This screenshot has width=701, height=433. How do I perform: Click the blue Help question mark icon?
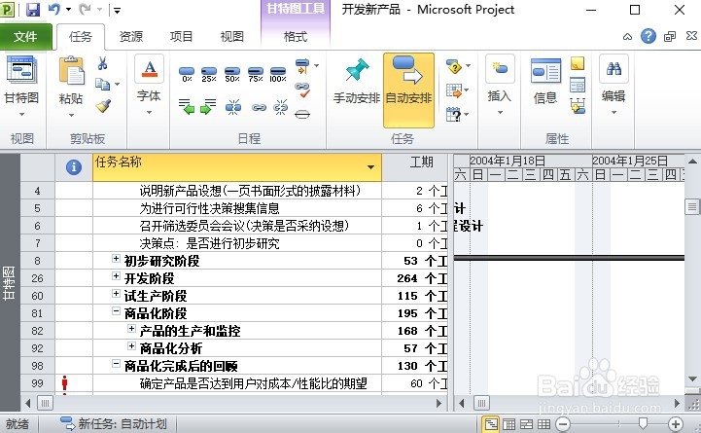click(648, 36)
